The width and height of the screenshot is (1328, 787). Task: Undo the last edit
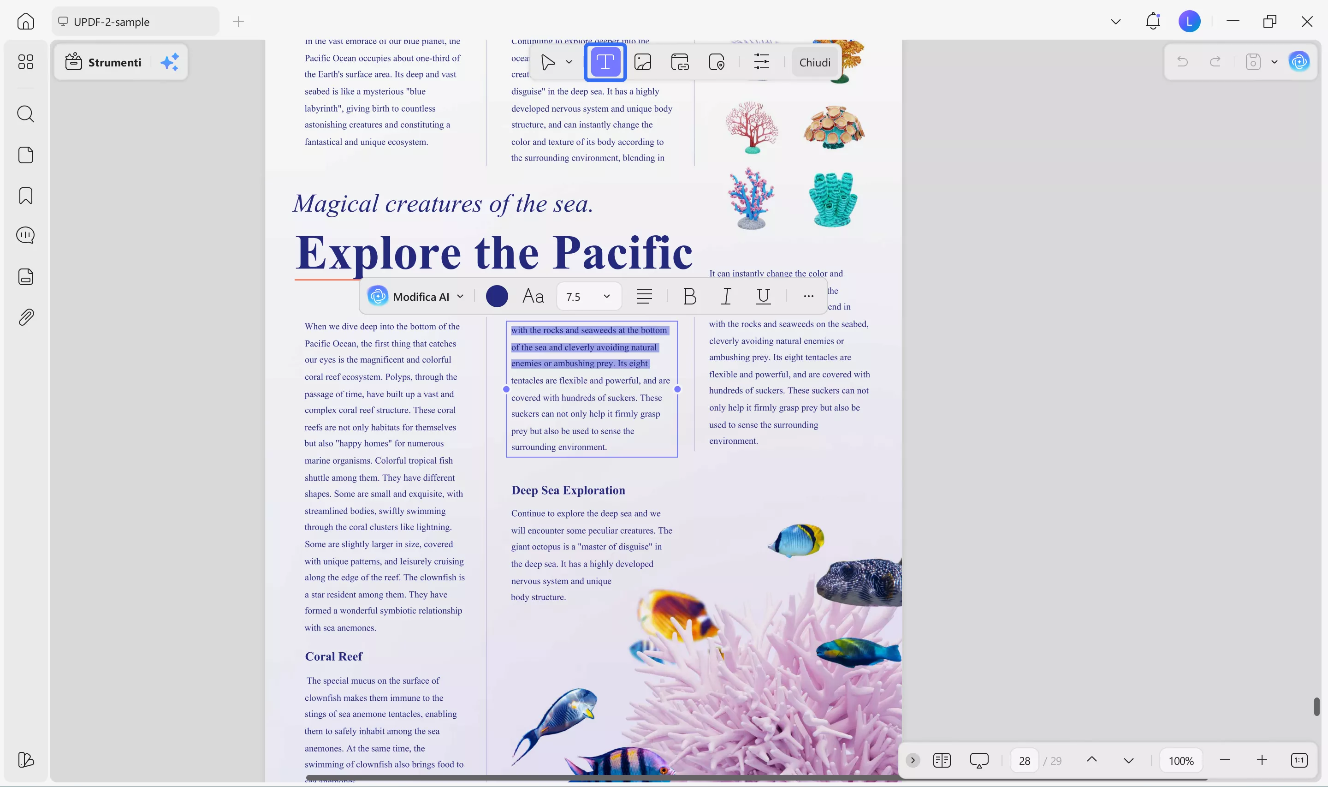(x=1182, y=61)
